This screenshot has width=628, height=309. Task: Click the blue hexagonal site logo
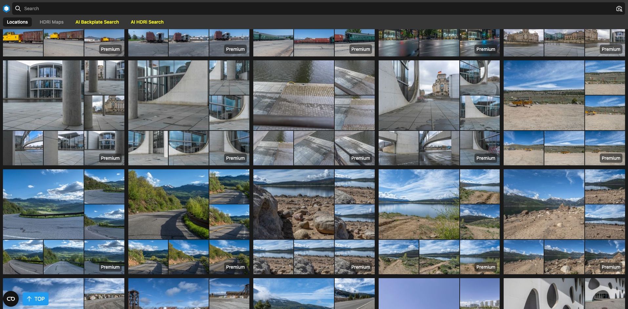[x=7, y=8]
